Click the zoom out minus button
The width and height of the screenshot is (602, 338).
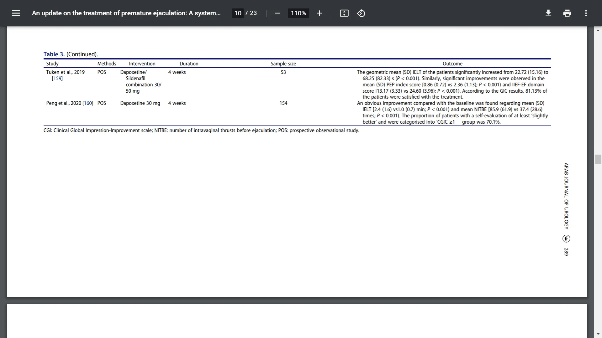click(277, 13)
